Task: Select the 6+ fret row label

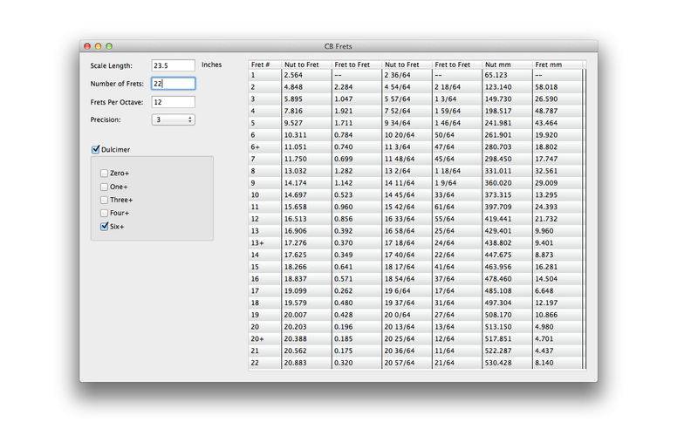Action: 265,147
